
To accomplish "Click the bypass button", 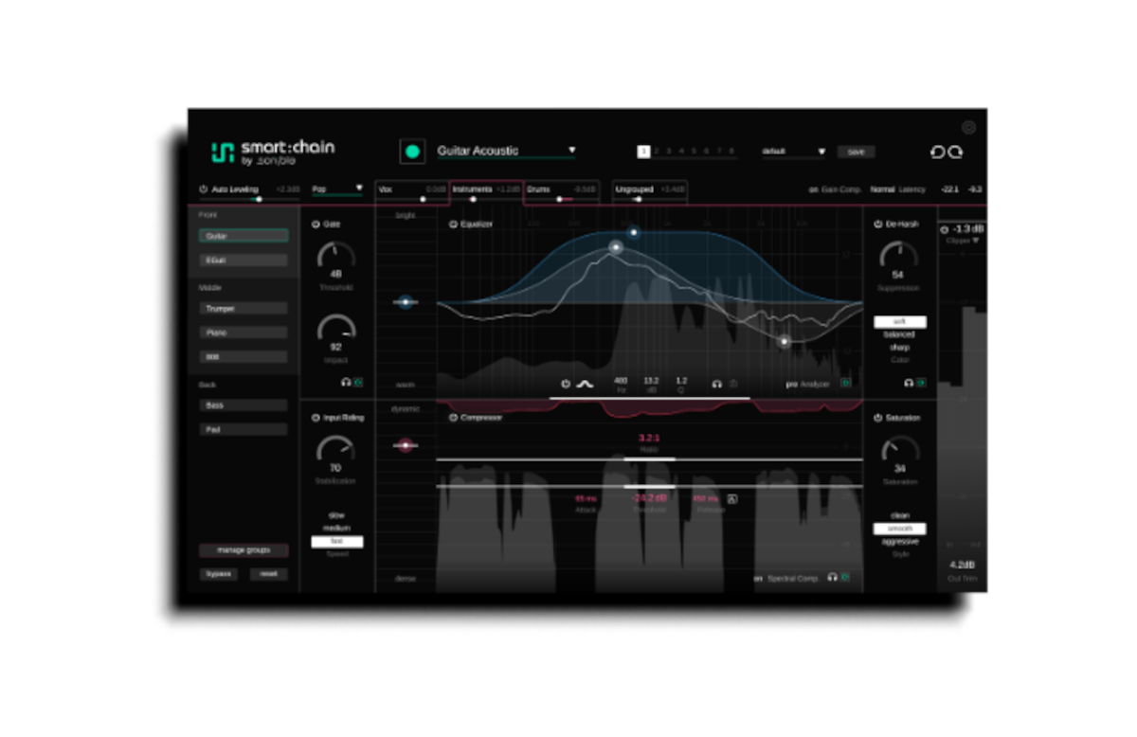I will coord(219,574).
